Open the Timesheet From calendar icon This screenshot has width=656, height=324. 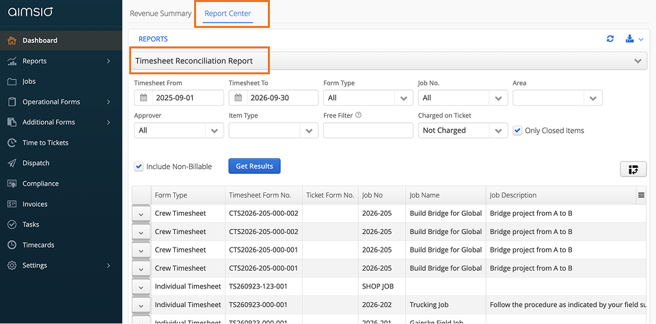coord(143,98)
